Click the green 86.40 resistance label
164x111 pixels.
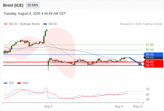[x=150, y=50]
